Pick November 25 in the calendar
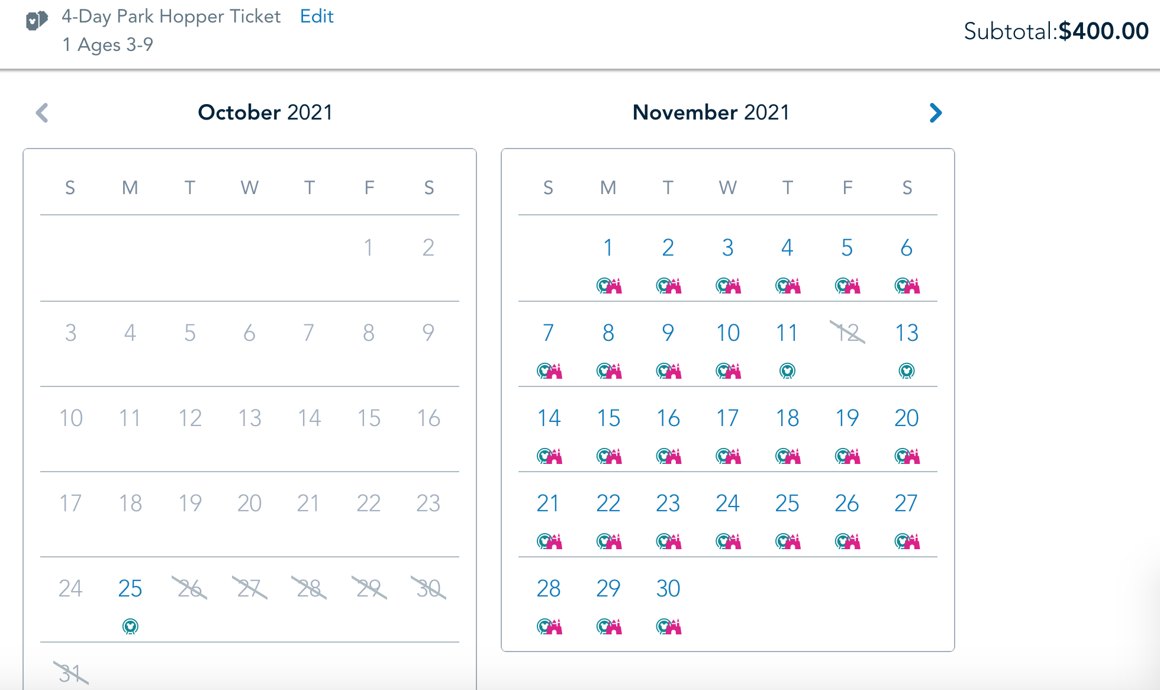1160x690 pixels. pyautogui.click(x=787, y=503)
